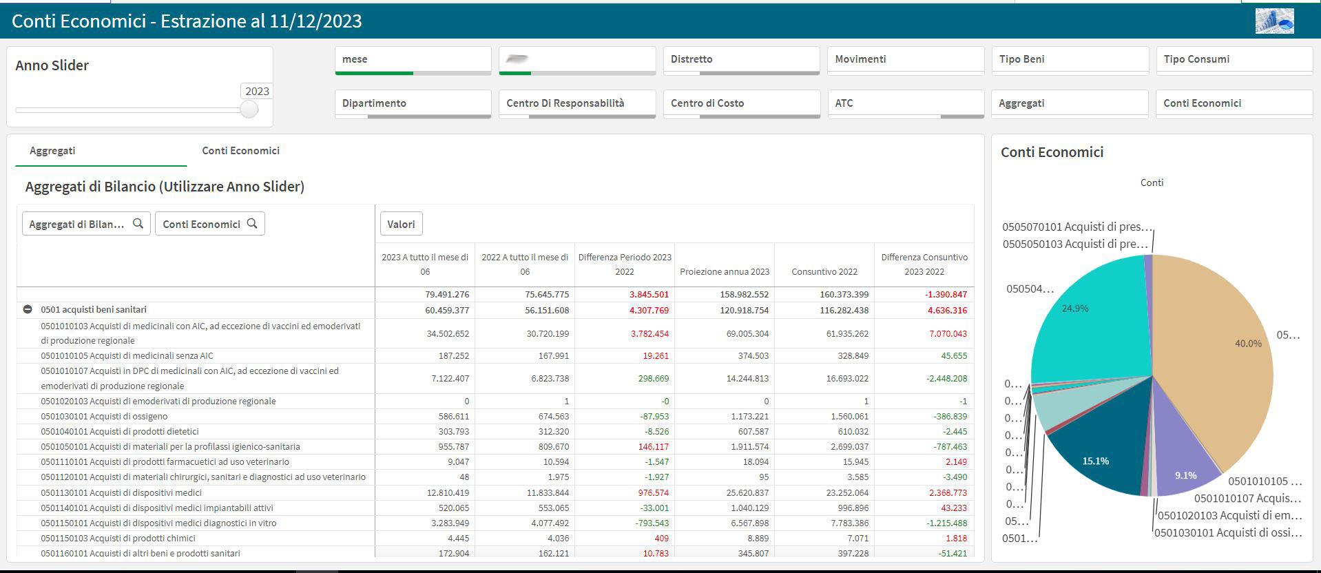Image resolution: width=1321 pixels, height=573 pixels.
Task: Open the Tipo Consumi filter pane
Action: (1234, 61)
